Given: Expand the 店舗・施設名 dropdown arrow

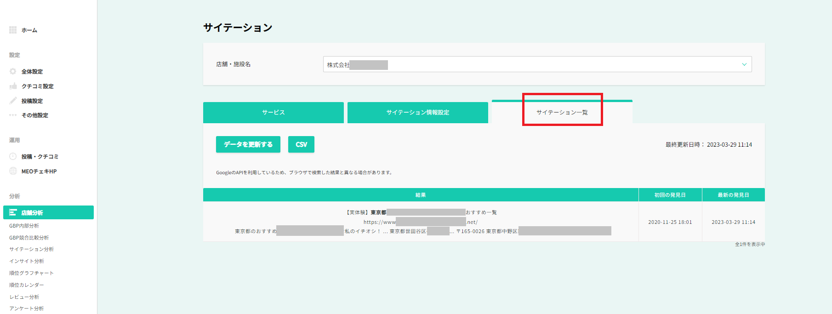Looking at the screenshot, I should click(744, 64).
